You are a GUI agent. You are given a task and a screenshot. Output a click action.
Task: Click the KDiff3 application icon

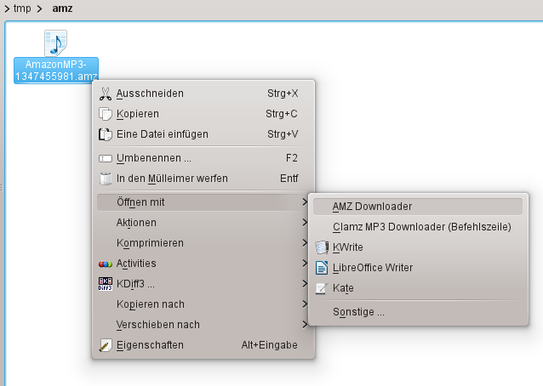106,284
